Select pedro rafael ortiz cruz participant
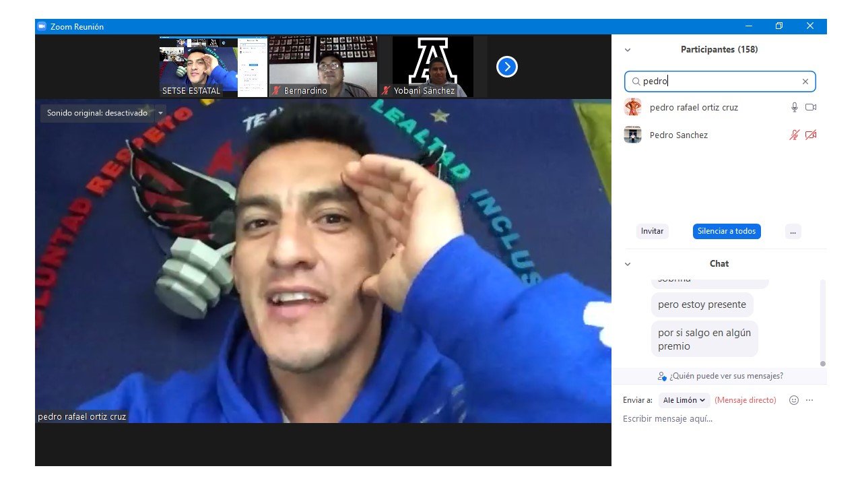 [719, 107]
